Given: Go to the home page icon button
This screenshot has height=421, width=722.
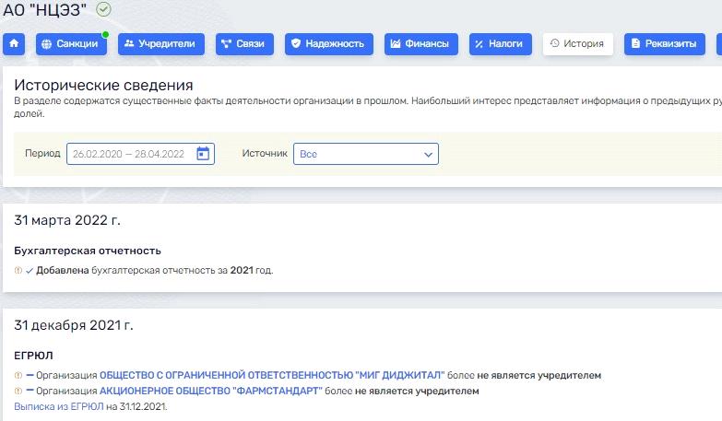Looking at the screenshot, I should (14, 43).
